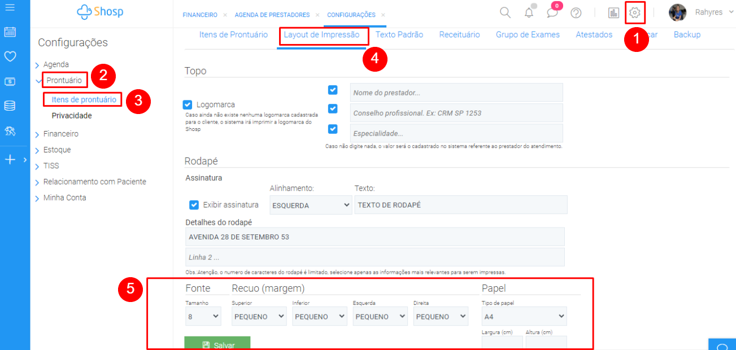Select Privacidade in sidebar
736x350 pixels.
(72, 116)
